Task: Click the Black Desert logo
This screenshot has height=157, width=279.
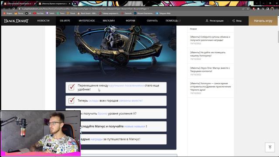Action: [x=16, y=21]
